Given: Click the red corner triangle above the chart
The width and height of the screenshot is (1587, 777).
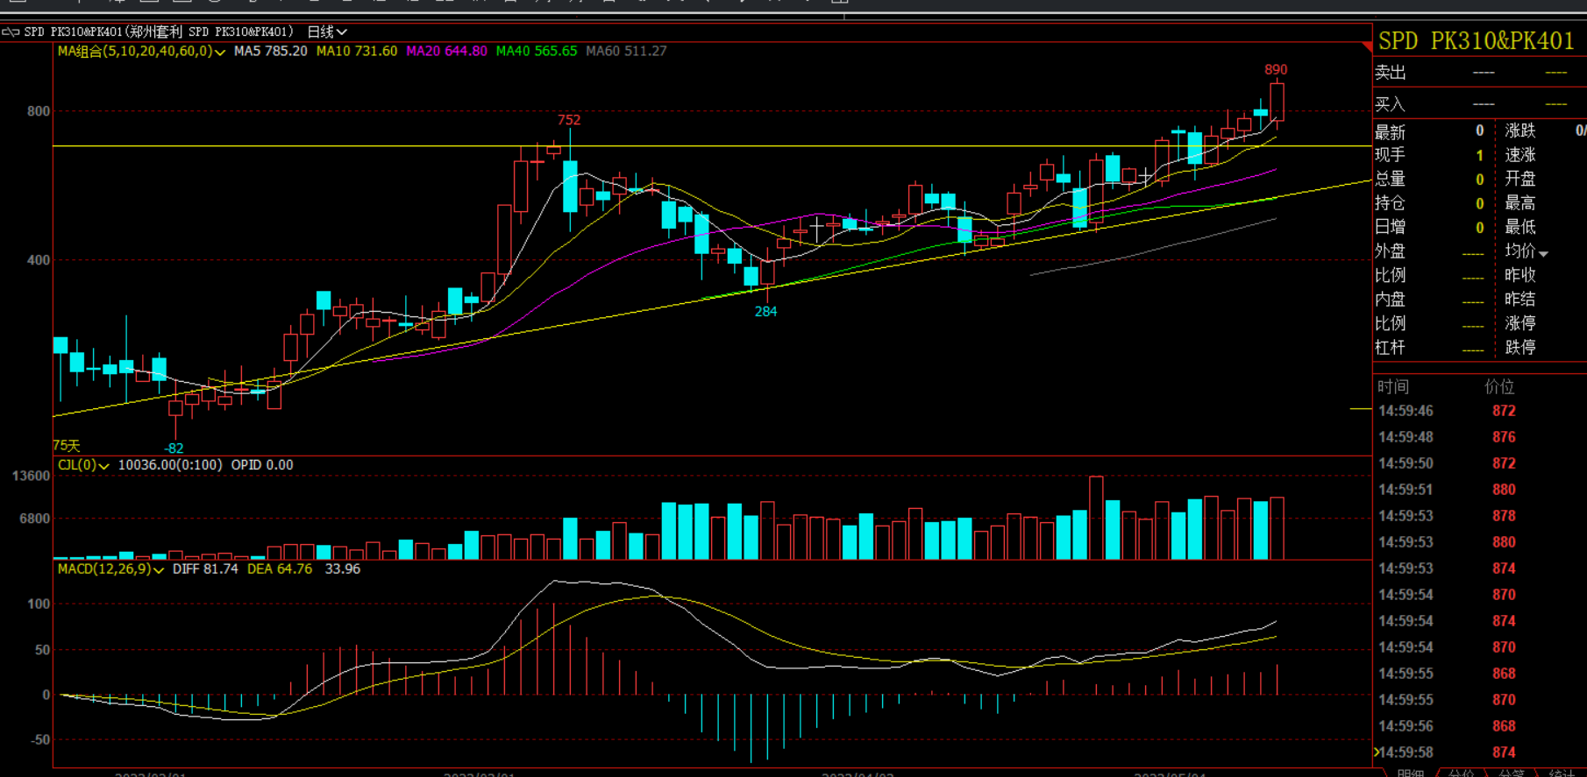Looking at the screenshot, I should point(1366,46).
